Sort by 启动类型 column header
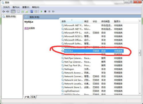Screen dimensions: 143x104 [x=107, y=21]
